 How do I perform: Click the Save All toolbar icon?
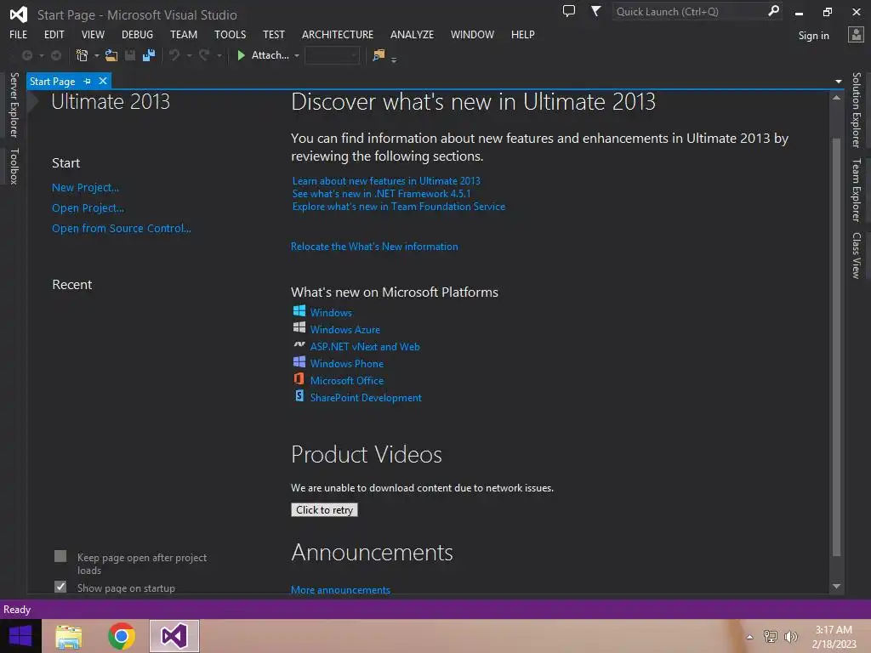[149, 55]
